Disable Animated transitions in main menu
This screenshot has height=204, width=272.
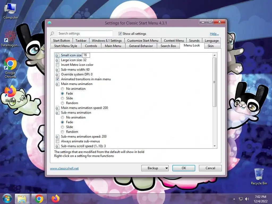(57, 79)
